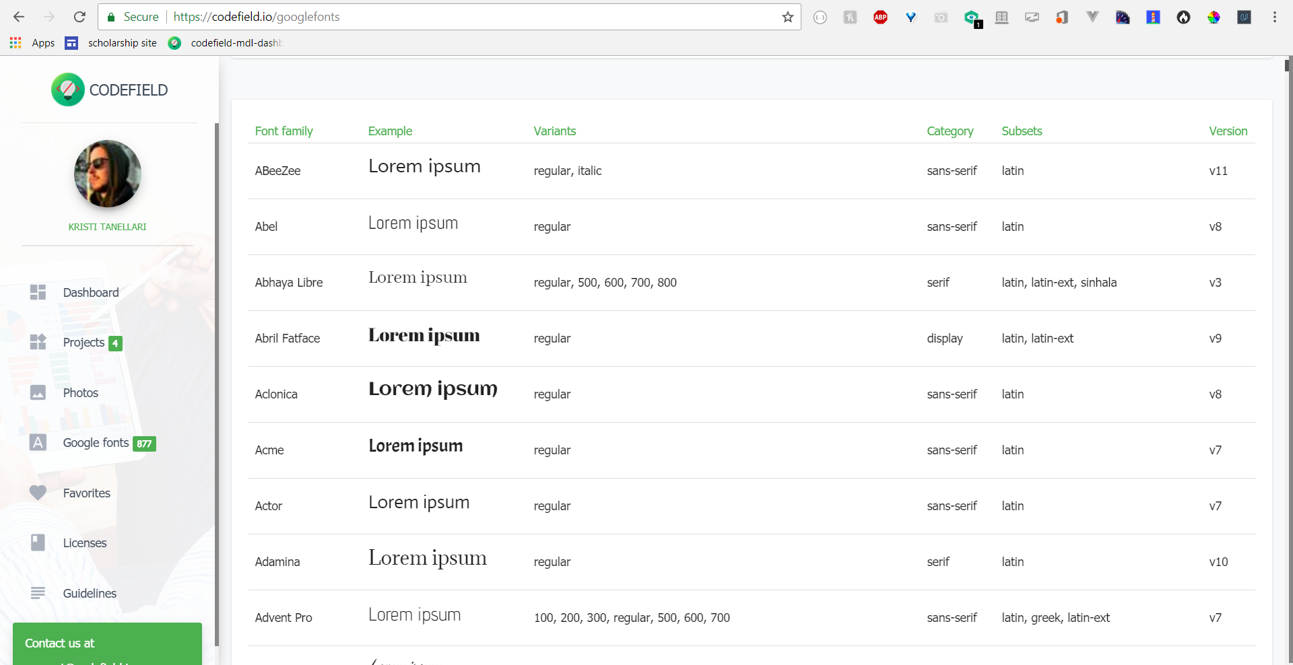The width and height of the screenshot is (1293, 665).
Task: Click the Codefield logo icon
Action: coord(67,90)
